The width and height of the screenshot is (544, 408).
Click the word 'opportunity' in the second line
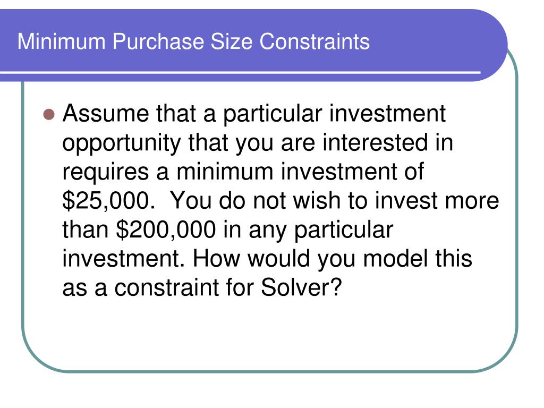(122, 144)
